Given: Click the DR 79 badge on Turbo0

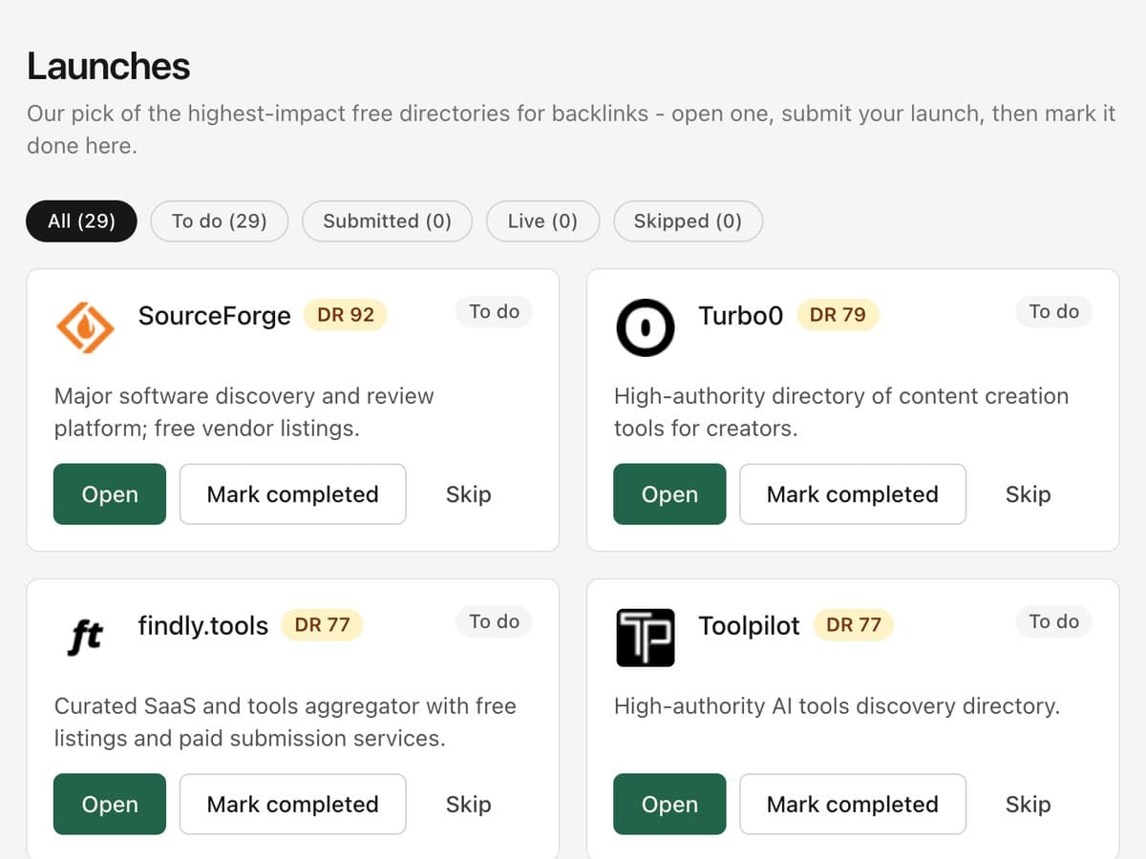Looking at the screenshot, I should tap(838, 315).
